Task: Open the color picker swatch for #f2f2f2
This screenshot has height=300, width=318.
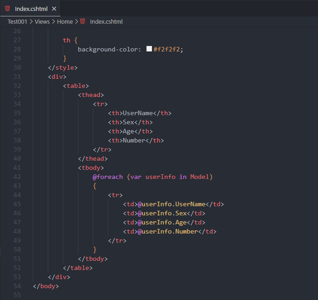Action: (x=149, y=49)
